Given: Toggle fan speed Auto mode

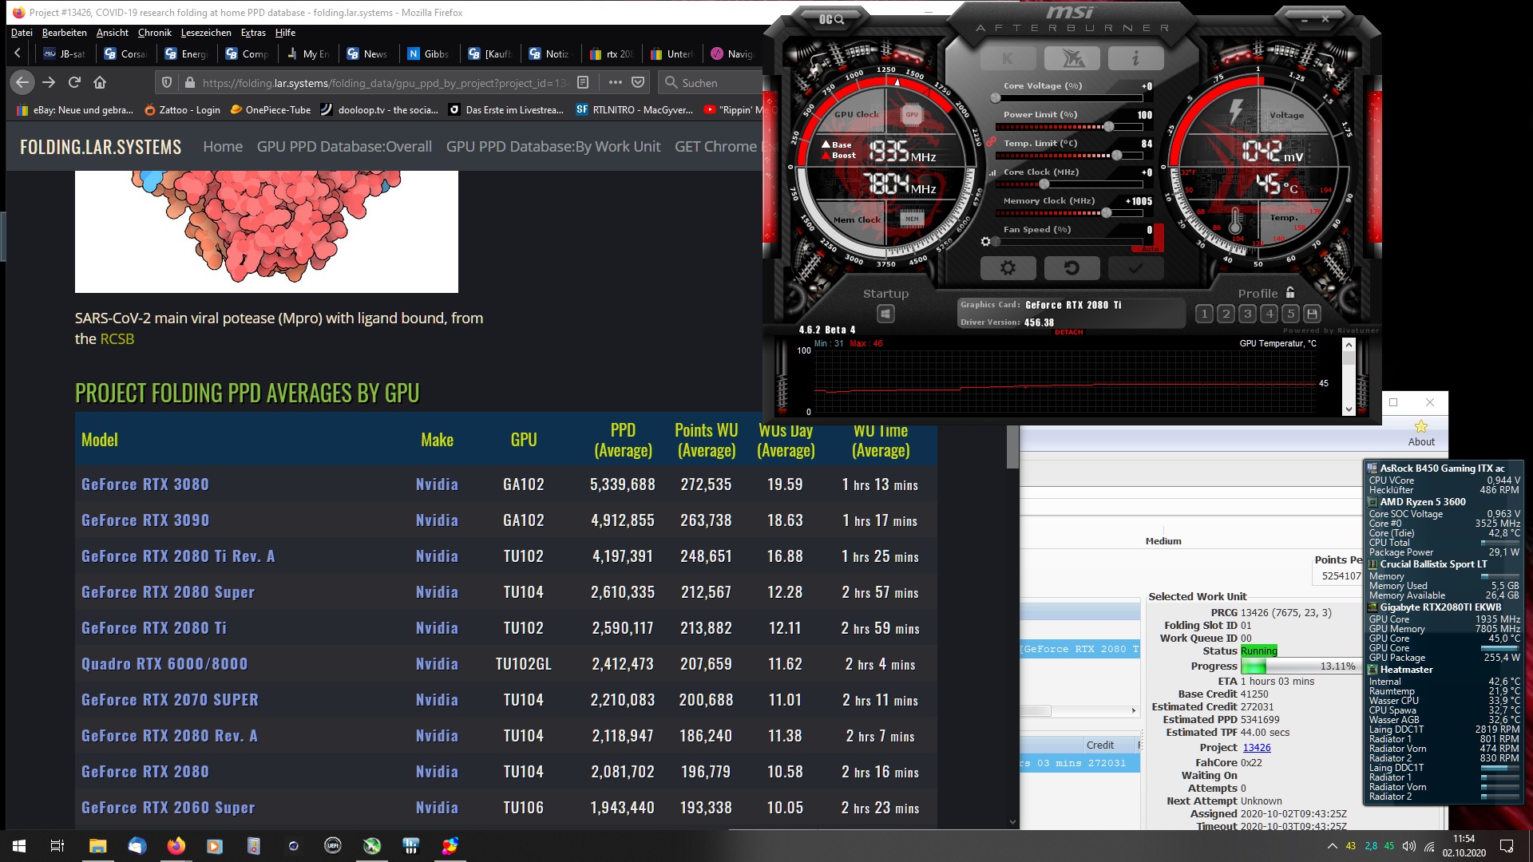Looking at the screenshot, I should pos(1150,249).
